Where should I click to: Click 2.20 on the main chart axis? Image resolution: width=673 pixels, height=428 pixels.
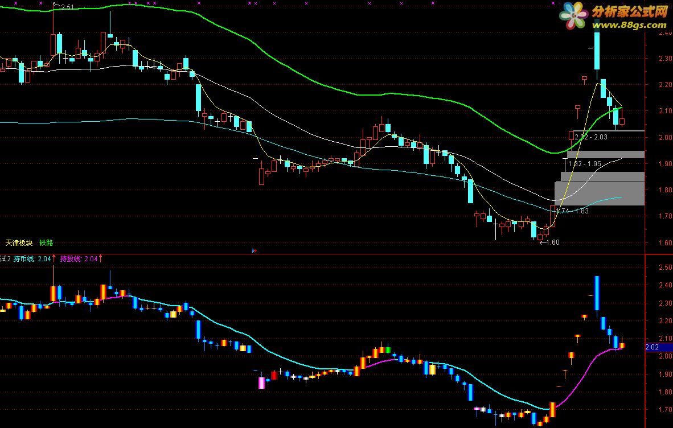pos(665,84)
